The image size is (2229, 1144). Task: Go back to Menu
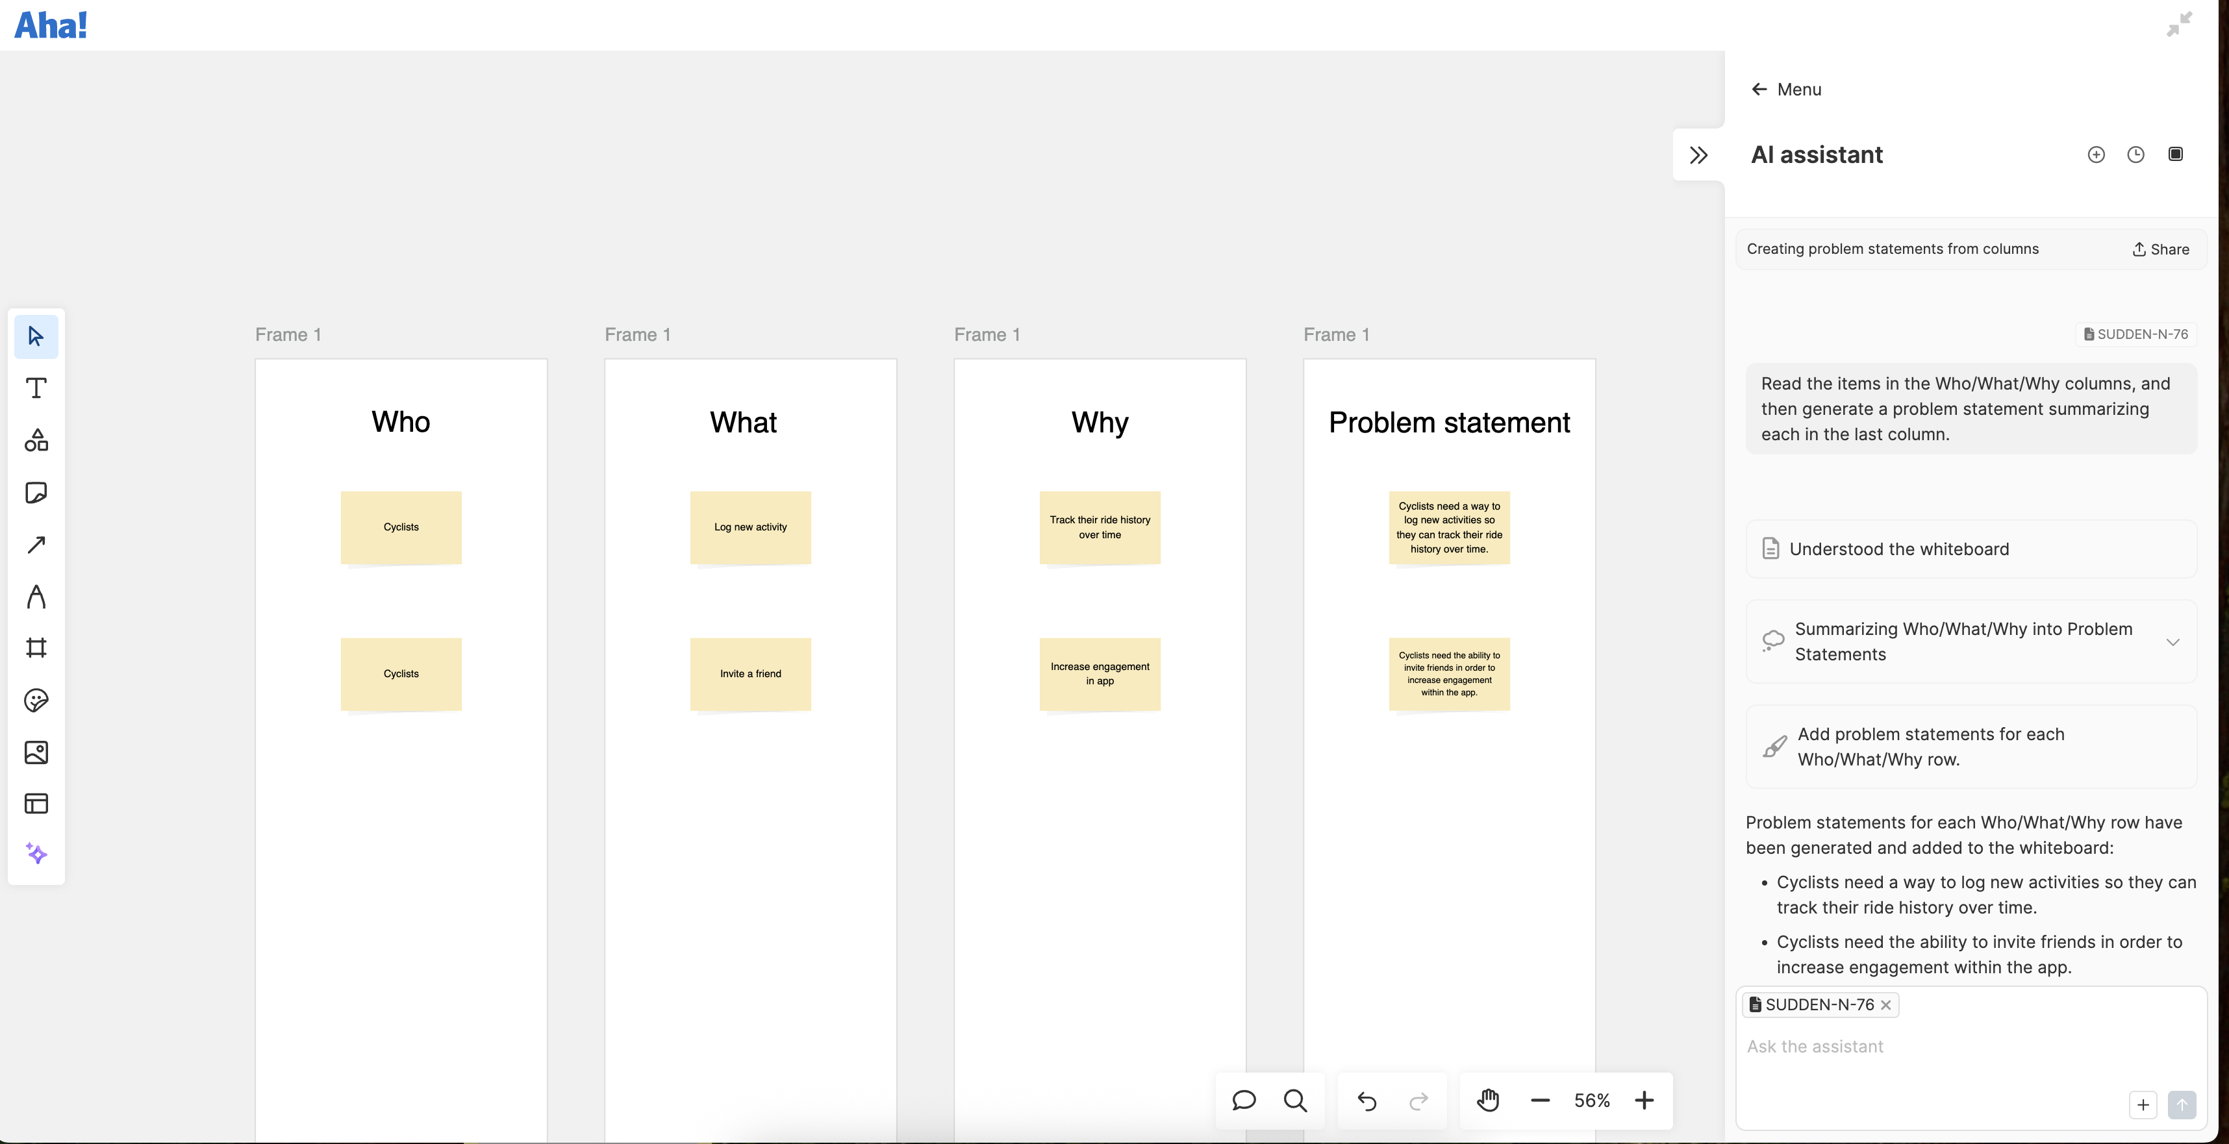[1786, 89]
